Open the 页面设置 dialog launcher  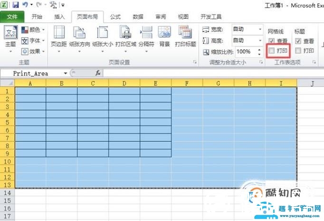click(x=195, y=62)
